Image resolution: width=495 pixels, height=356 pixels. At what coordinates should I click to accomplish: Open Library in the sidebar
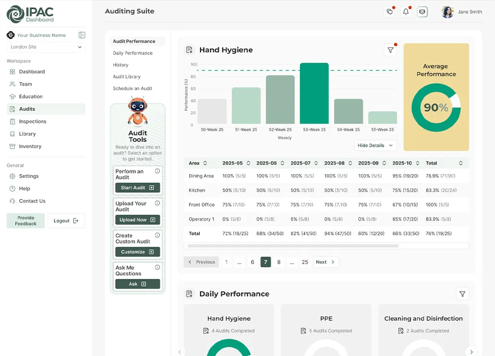pos(46,133)
